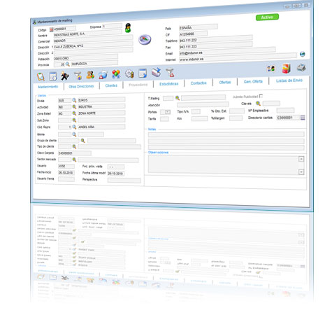This screenshot has height=336, width=332.
Task: Click the Tipo de cliente lookup magnifier
Action: [74, 146]
